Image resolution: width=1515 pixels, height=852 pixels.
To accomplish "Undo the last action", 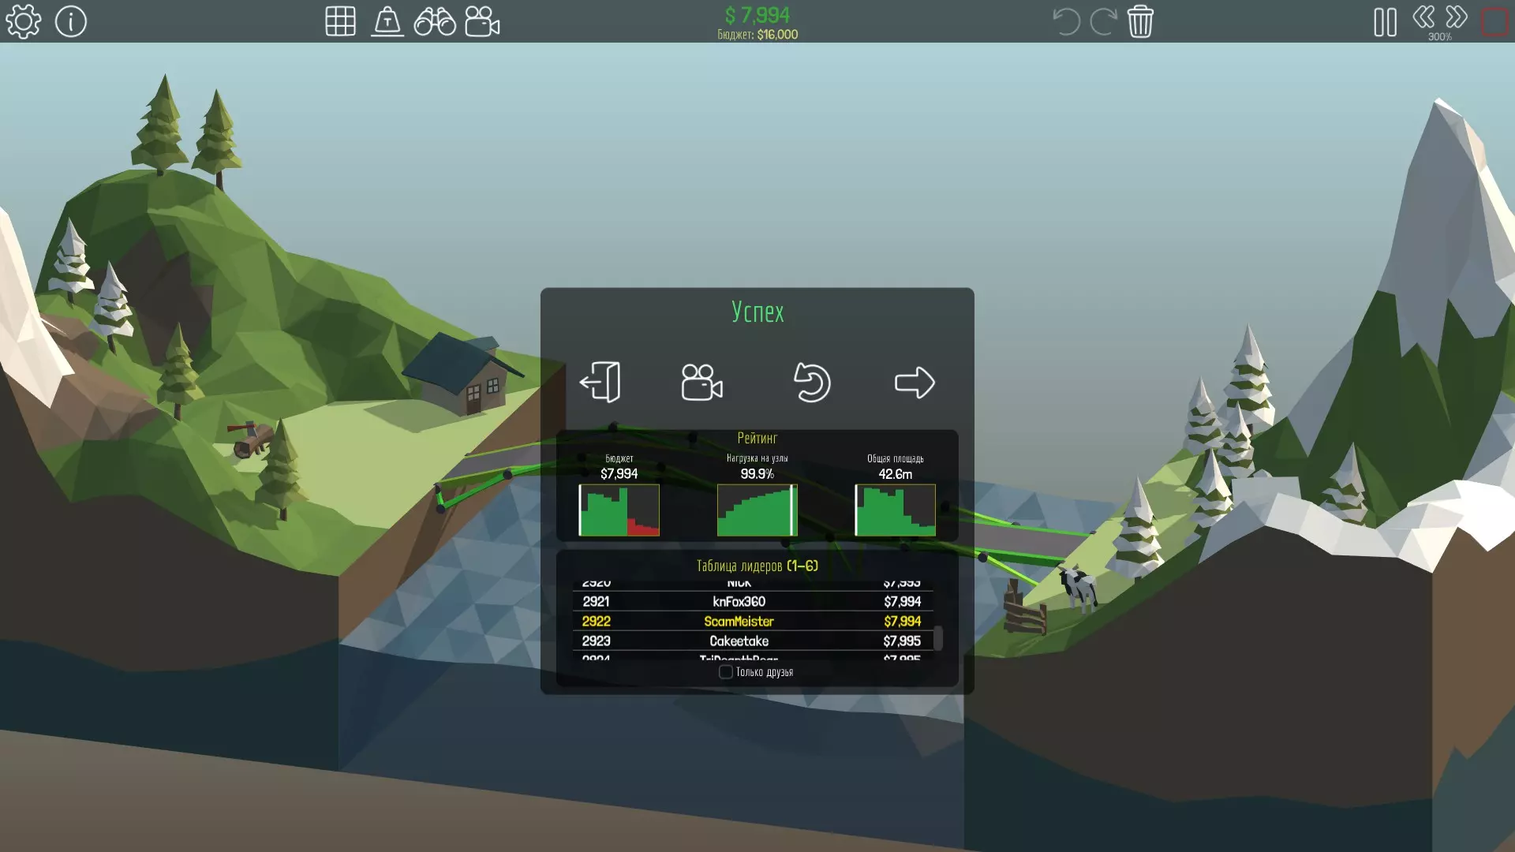I will (x=1066, y=21).
